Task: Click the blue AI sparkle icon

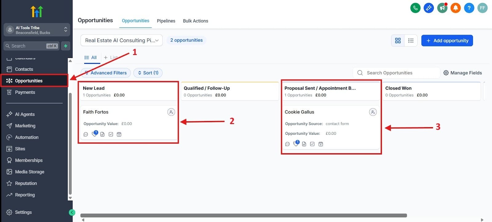Action: pos(429,8)
